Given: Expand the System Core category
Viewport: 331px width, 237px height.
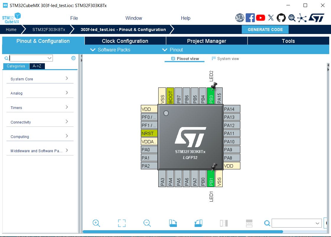Looking at the screenshot, I should pos(40,79).
